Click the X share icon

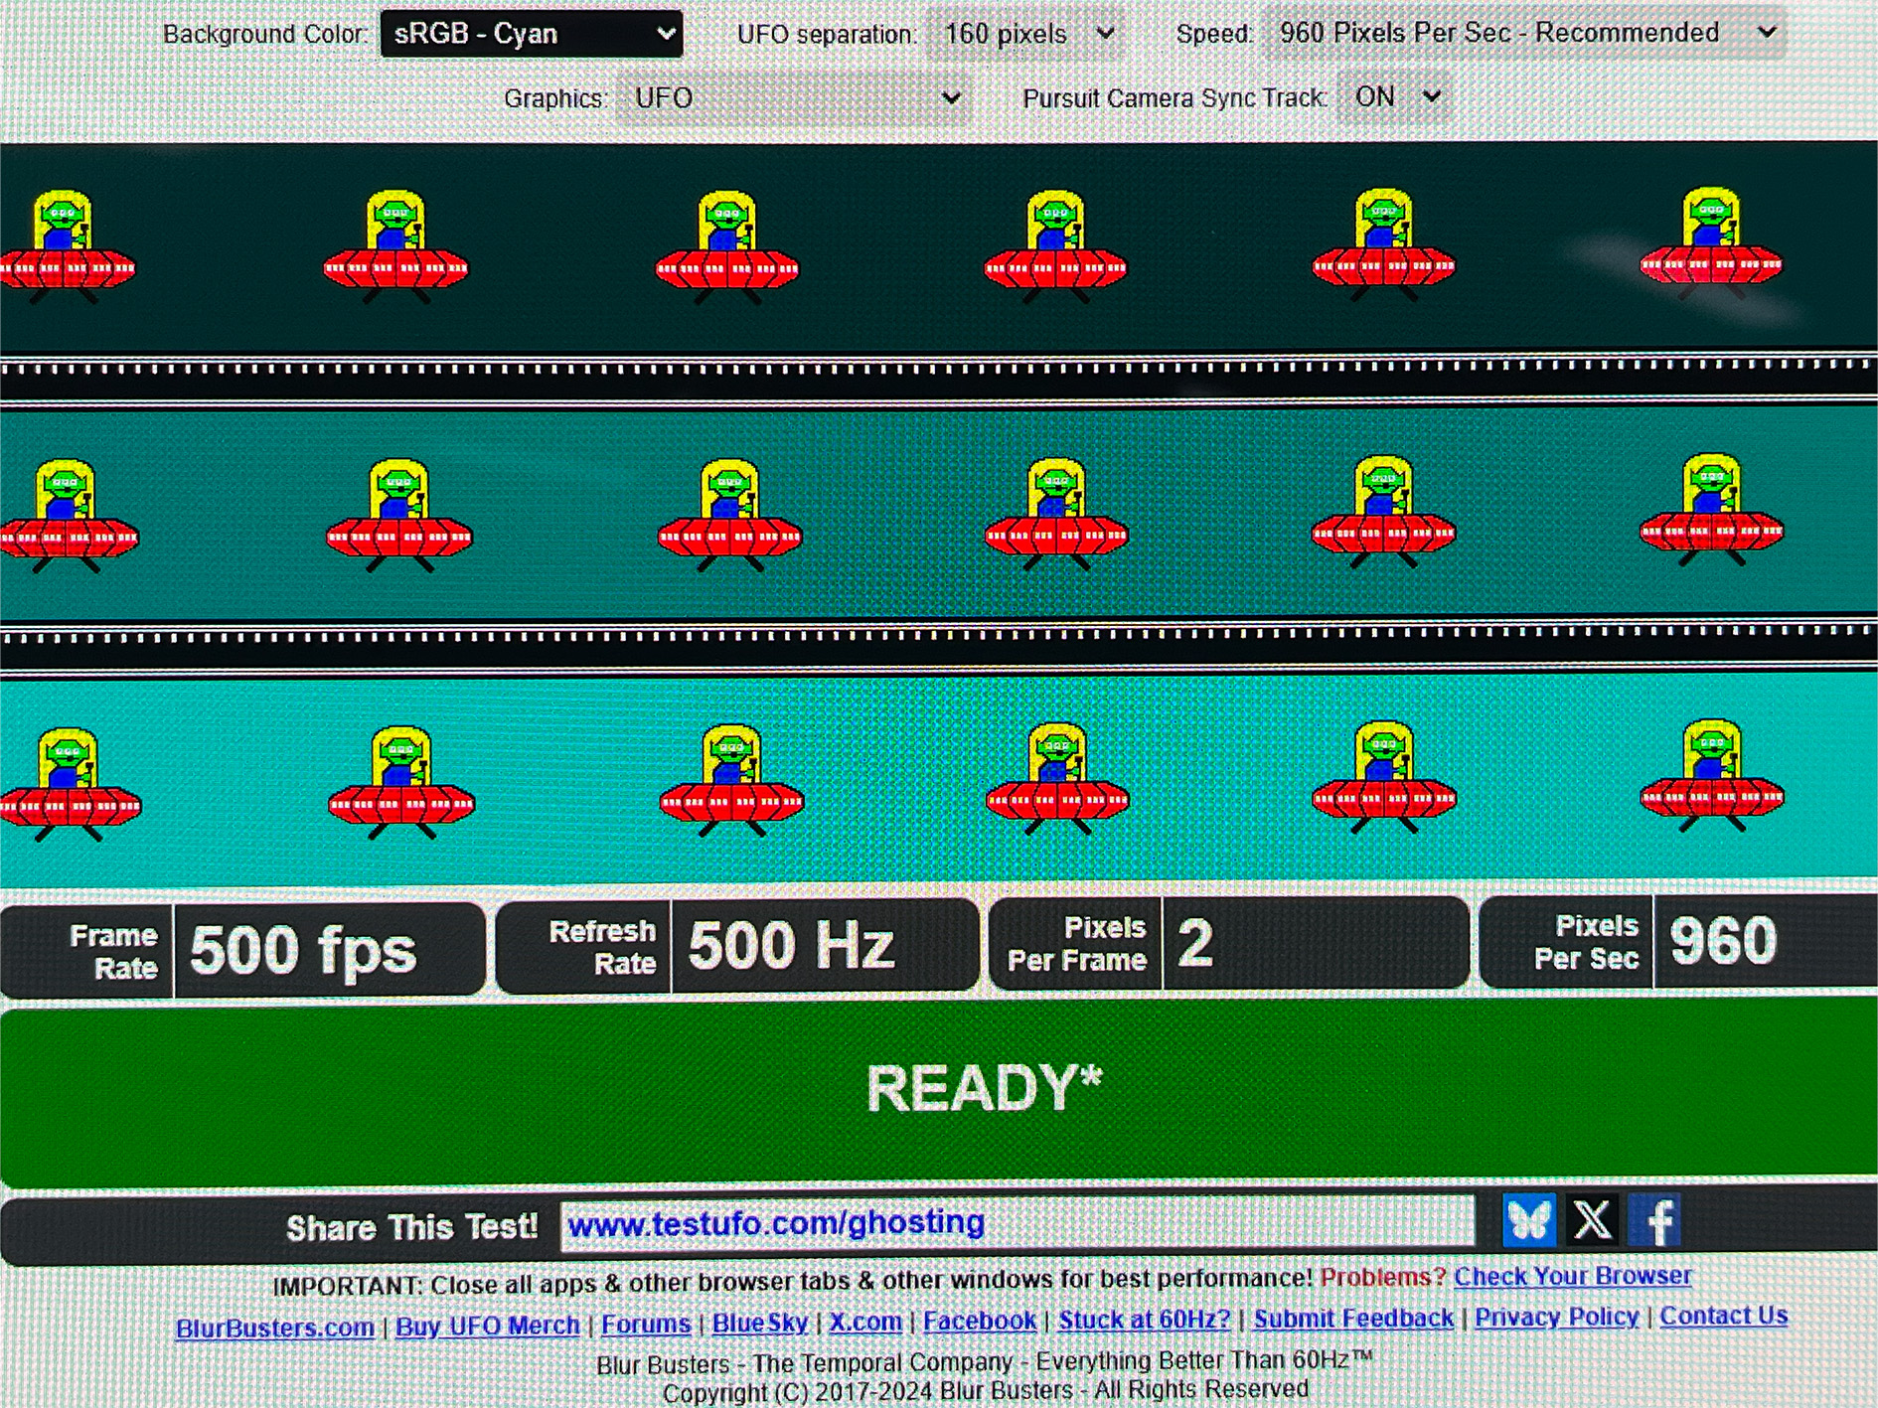pos(1592,1219)
